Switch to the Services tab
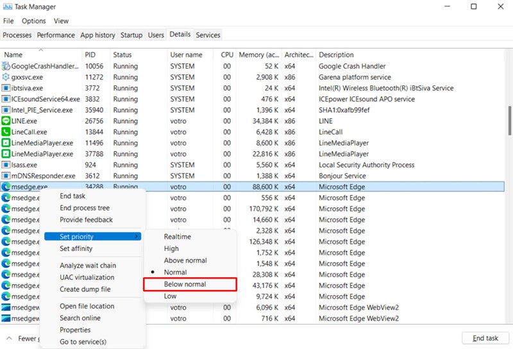 tap(208, 35)
